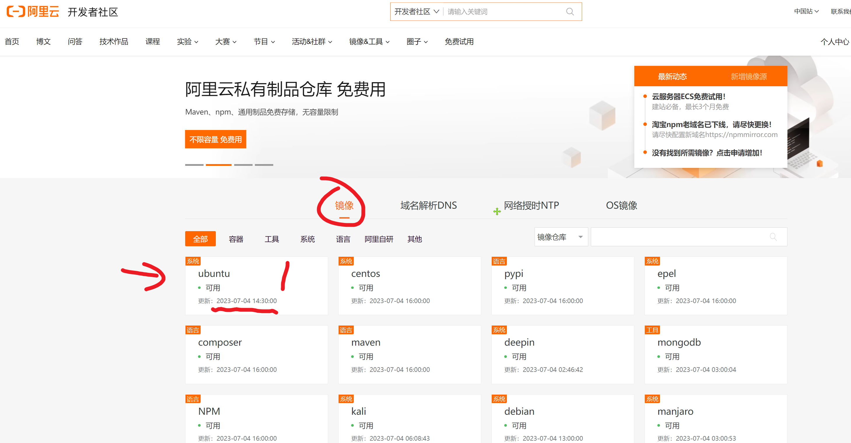Open the pypi mirror card
The image size is (851, 443).
pyautogui.click(x=563, y=286)
